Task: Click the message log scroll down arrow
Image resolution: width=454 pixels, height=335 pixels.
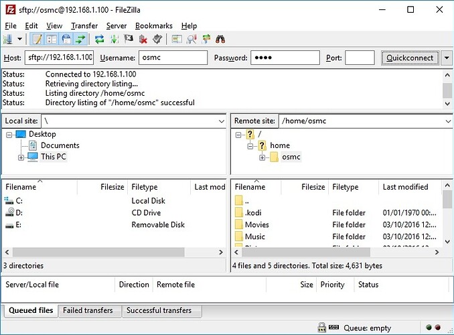Action: point(447,103)
